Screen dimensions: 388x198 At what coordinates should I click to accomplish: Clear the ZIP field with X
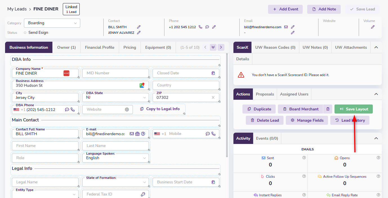[x=213, y=97]
